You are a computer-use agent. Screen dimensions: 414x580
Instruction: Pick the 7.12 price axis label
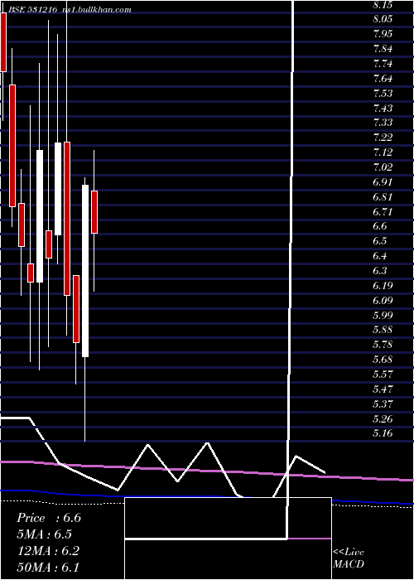pyautogui.click(x=383, y=152)
